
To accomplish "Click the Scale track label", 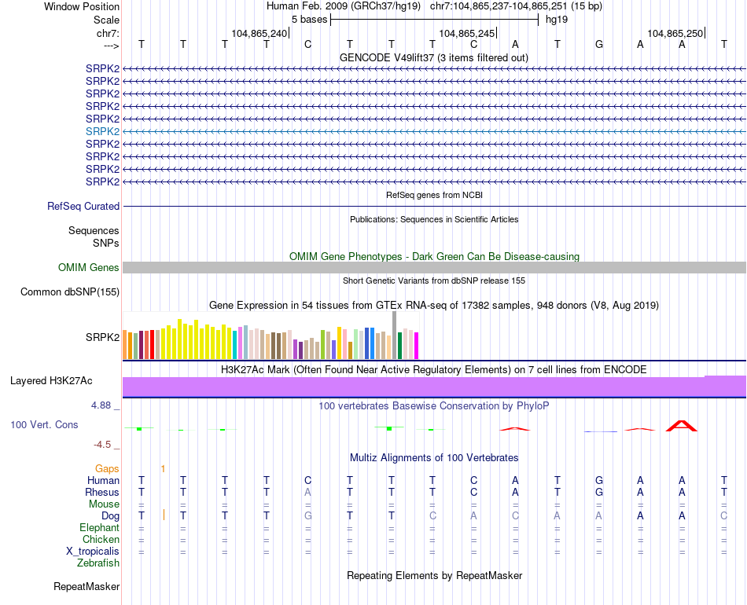I will pos(106,20).
